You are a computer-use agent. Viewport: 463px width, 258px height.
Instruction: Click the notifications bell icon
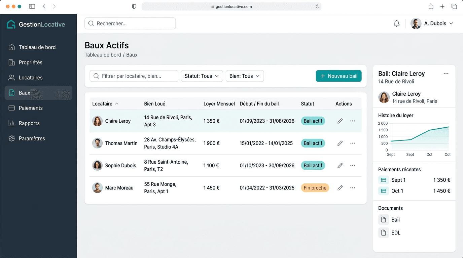[x=397, y=24]
